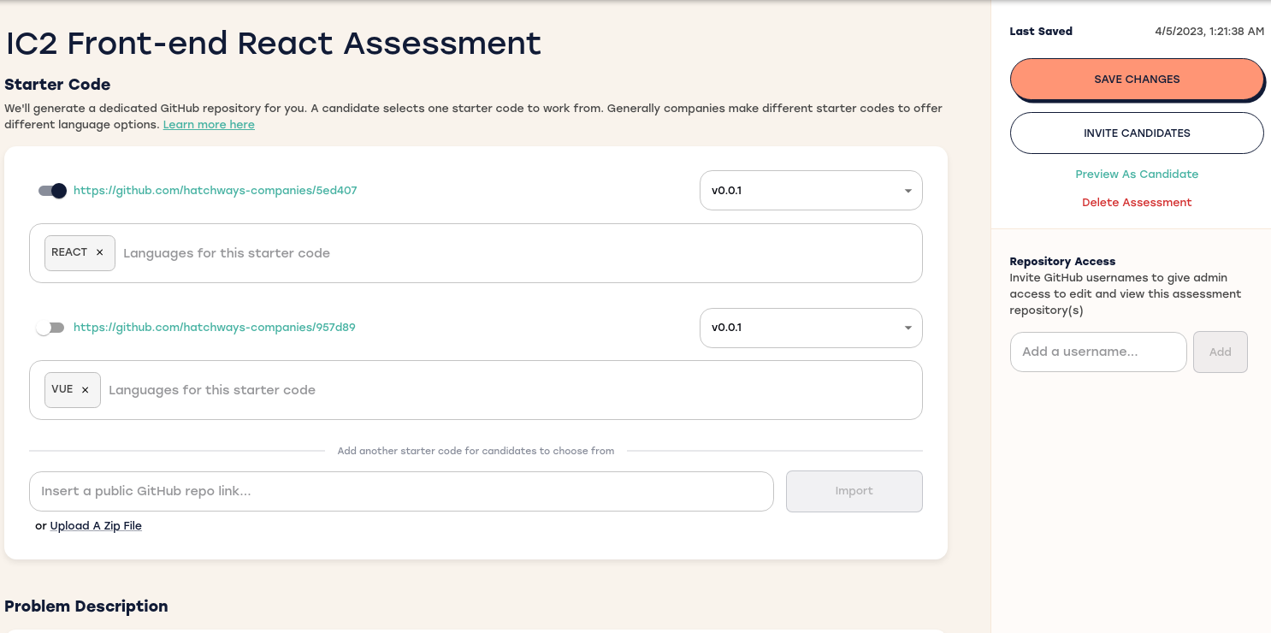Viewport: 1271px width, 633px height.
Task: Open the repo link hatchways-companies/5ed407
Action: [x=215, y=191]
